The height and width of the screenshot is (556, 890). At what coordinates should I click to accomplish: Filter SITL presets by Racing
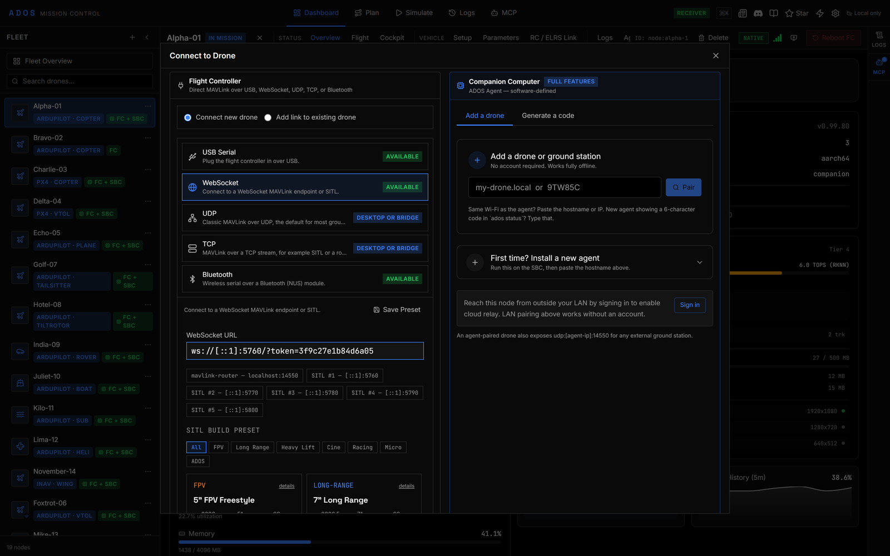point(363,448)
